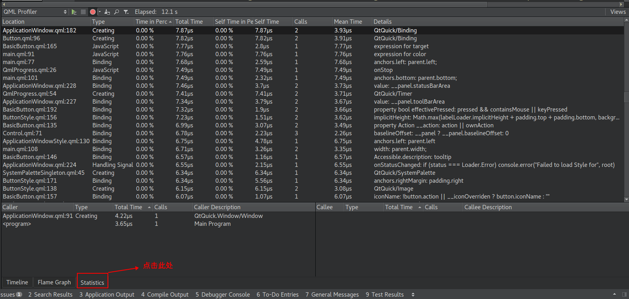The image size is (629, 299).
Task: Select the ApplicationWindow.qml:182 row
Action: coord(313,30)
